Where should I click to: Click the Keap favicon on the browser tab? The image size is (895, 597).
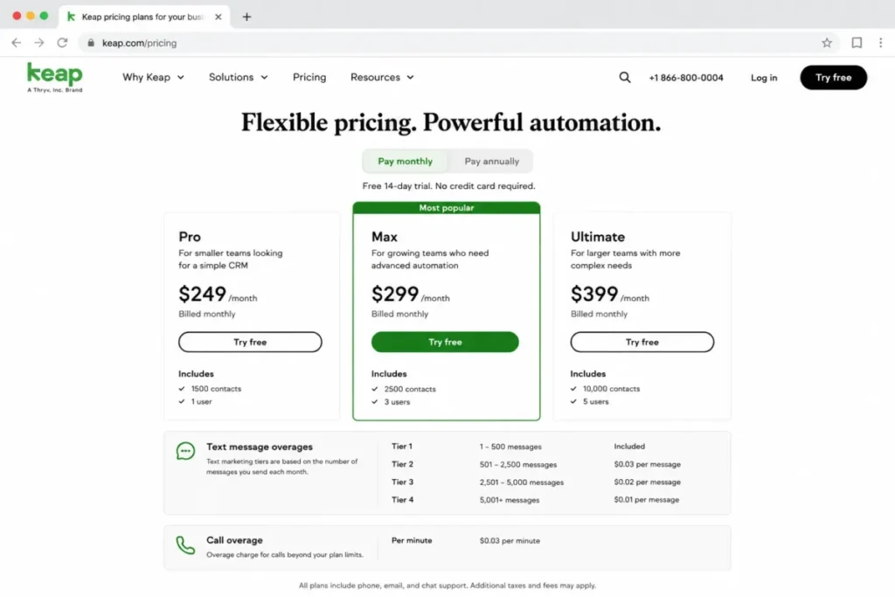pos(72,17)
